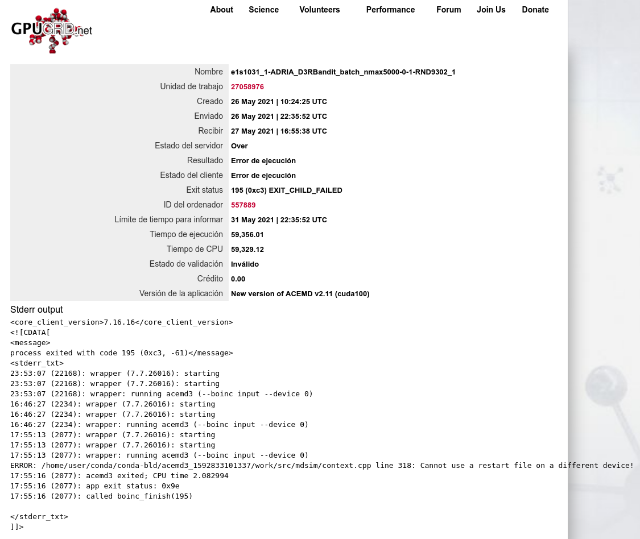Screen dimensions: 640x539
Task: Expand the Science navigation menu
Action: click(263, 10)
